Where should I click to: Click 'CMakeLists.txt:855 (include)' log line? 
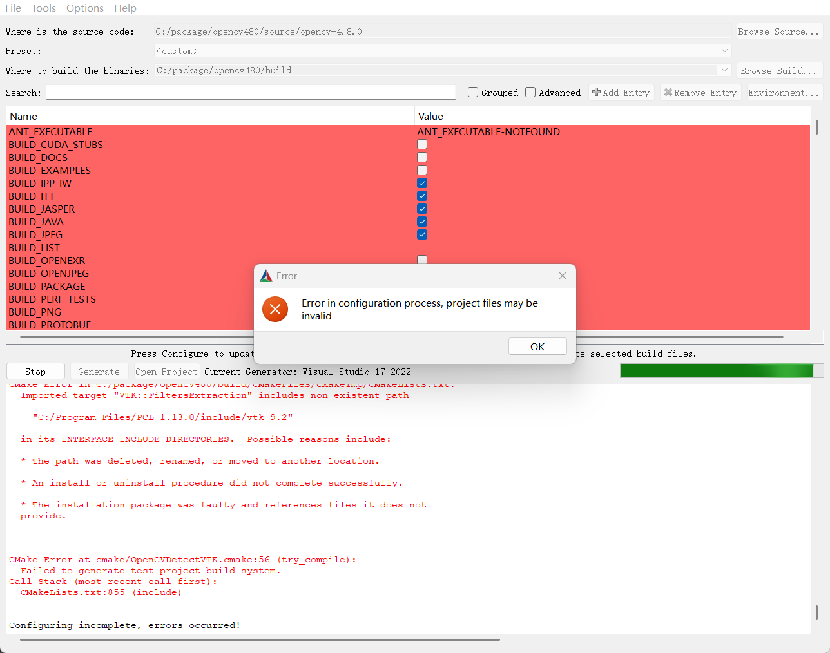pyautogui.click(x=101, y=592)
